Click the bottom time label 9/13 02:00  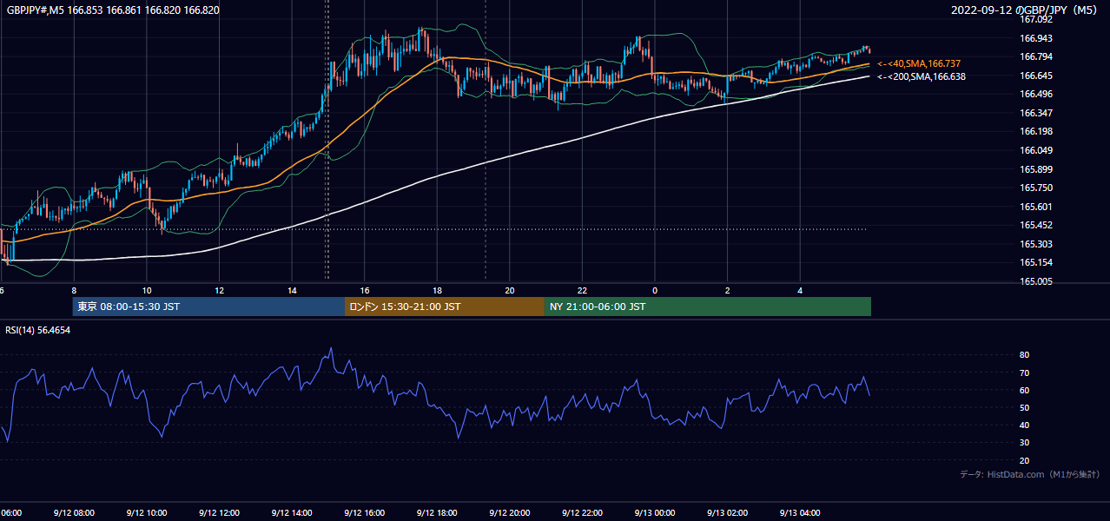728,513
